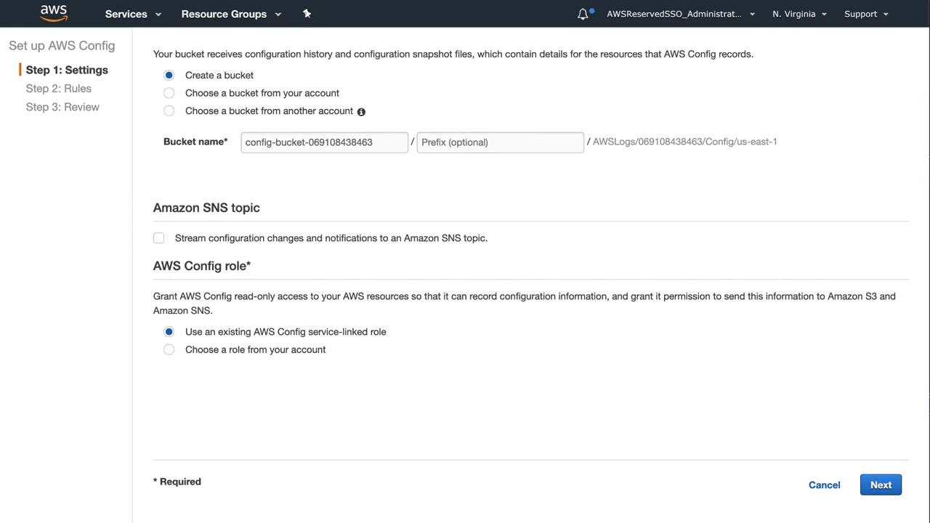Select Choose a bucket from your account
The height and width of the screenshot is (523, 930).
(x=169, y=93)
